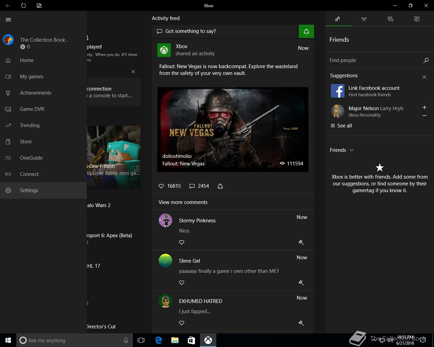Open Task View on taskbar

tap(141, 340)
